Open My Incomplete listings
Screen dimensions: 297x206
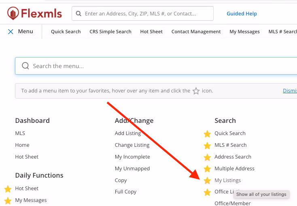[132, 157]
